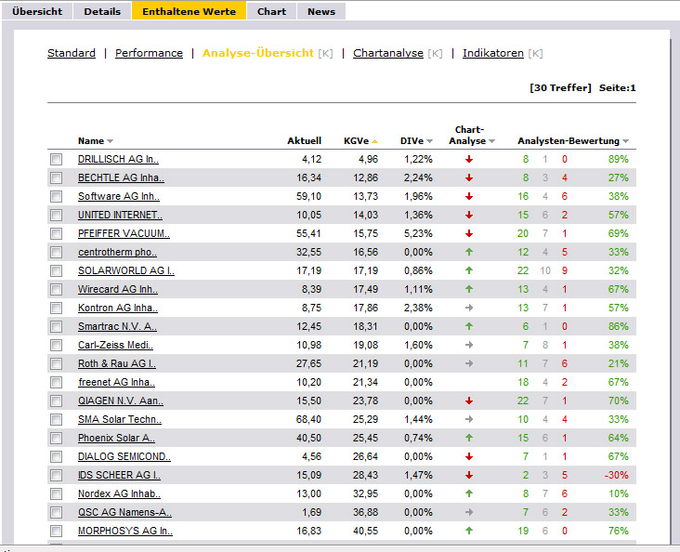This screenshot has width=680, height=552.
Task: Tick the BECHTLE AG checkbox
Action: pyautogui.click(x=56, y=177)
